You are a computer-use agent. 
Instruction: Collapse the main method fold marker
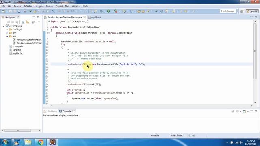[x=49, y=33]
